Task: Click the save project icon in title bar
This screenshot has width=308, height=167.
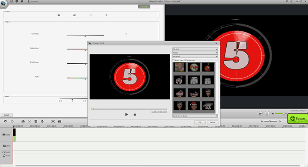Action: pyautogui.click(x=12, y=1)
